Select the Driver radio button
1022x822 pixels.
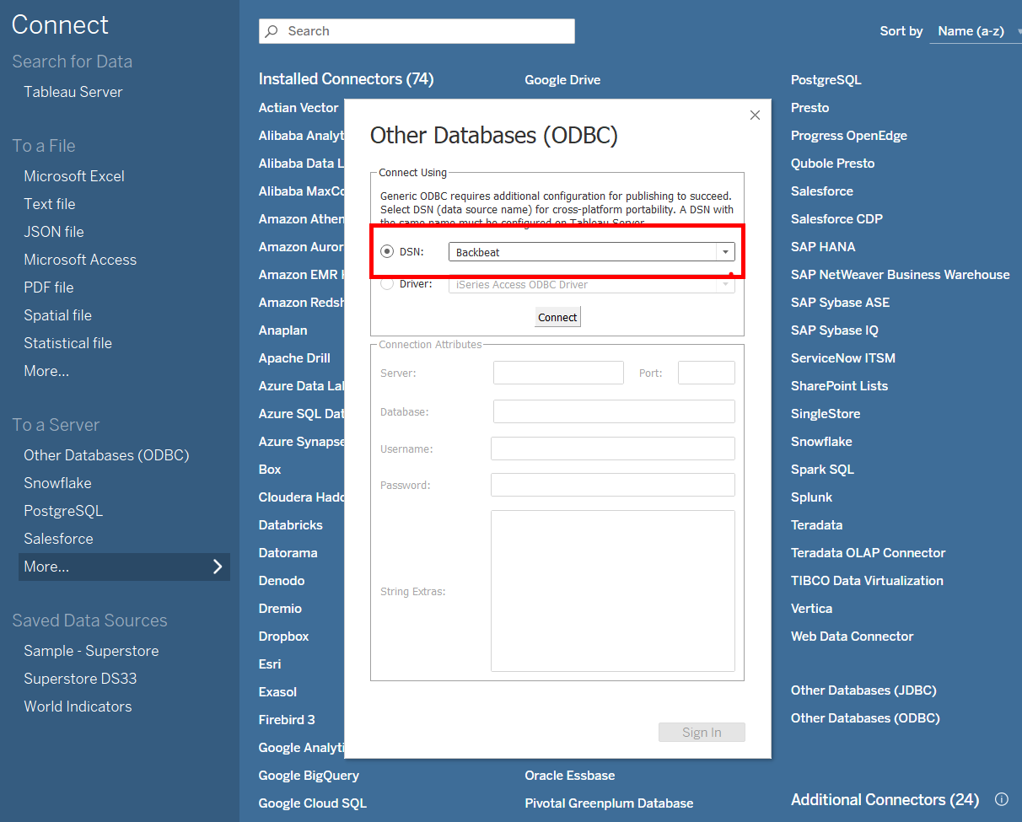tap(387, 284)
